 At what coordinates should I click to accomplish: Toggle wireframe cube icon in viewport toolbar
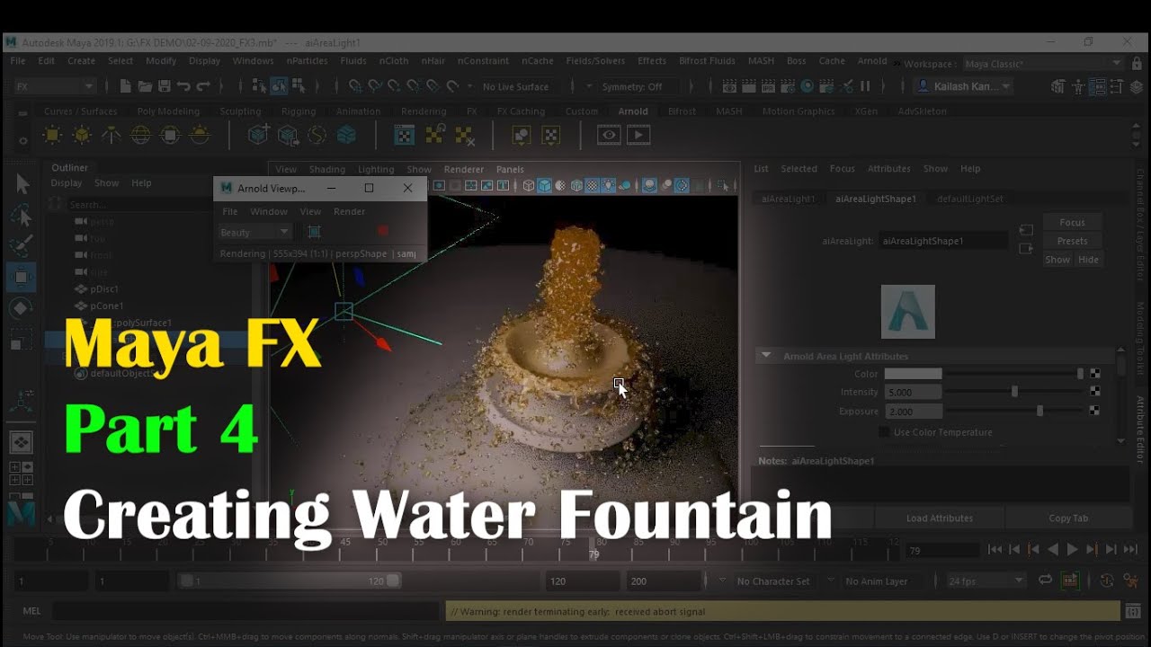[529, 186]
